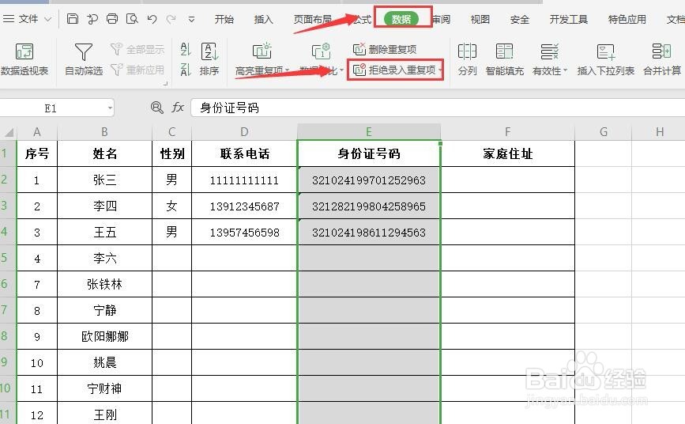Expand the Name Box dropdown
This screenshot has height=424, width=685.
pos(110,108)
